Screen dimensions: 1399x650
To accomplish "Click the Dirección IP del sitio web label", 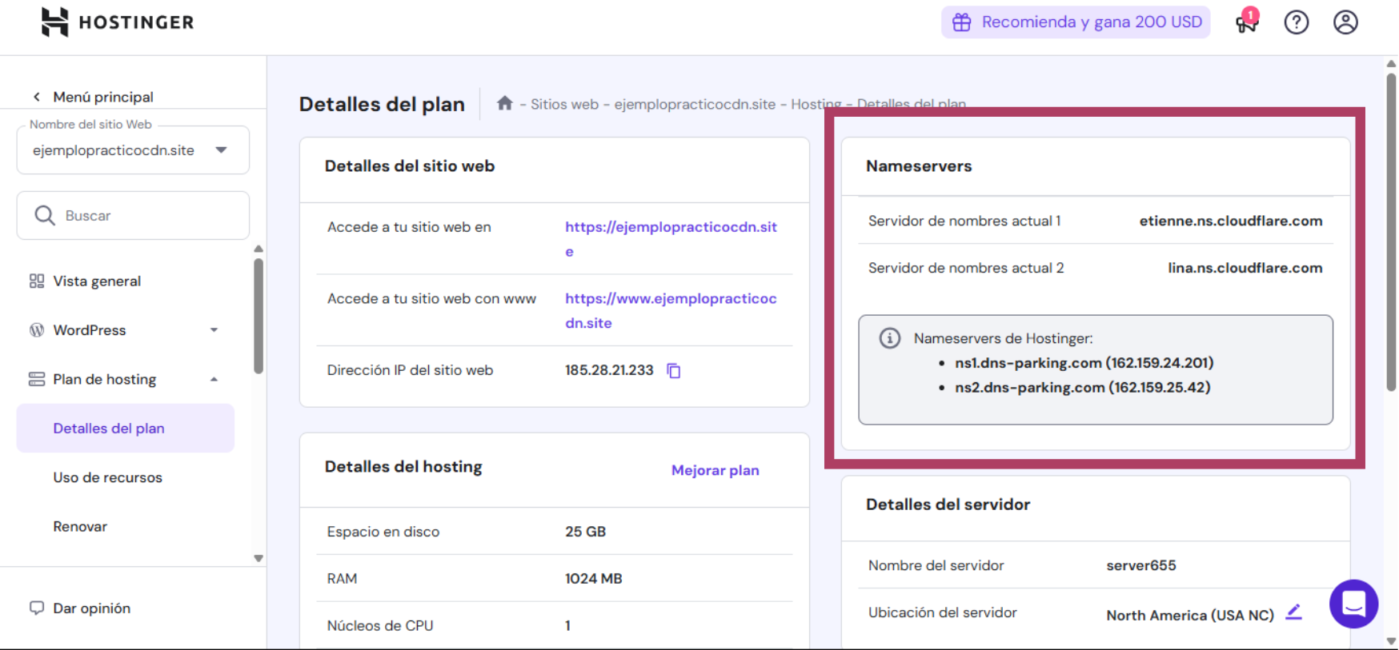I will [x=410, y=370].
